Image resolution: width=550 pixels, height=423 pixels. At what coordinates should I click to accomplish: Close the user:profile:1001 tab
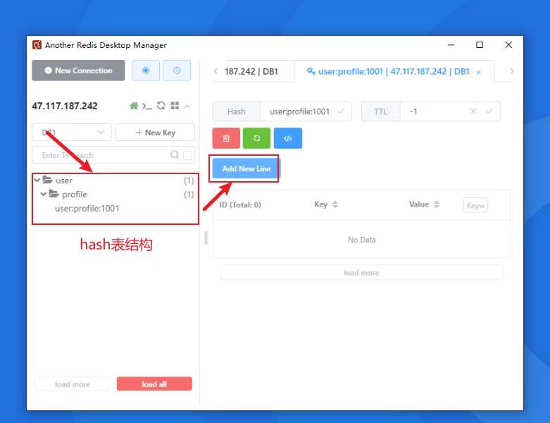pos(478,73)
